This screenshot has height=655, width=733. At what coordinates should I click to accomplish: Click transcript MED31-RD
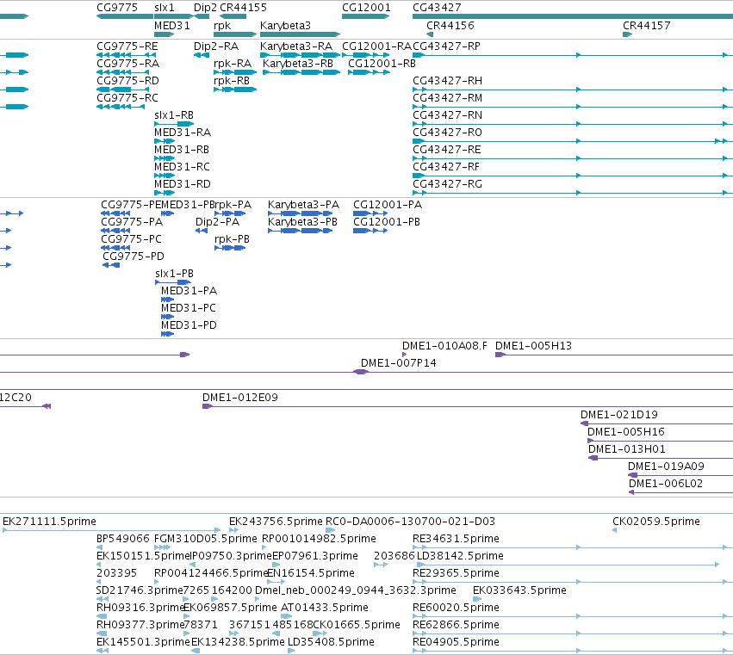(x=165, y=193)
